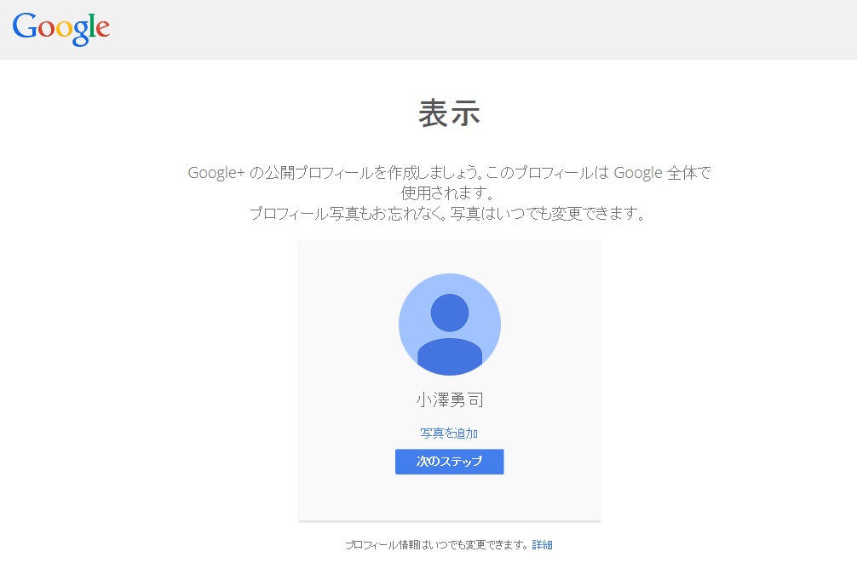Click the word Google+ in the description

pos(216,173)
